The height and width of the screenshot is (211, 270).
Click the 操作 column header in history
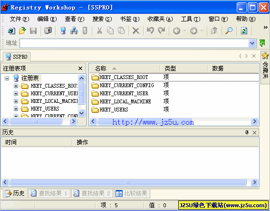[165, 142]
